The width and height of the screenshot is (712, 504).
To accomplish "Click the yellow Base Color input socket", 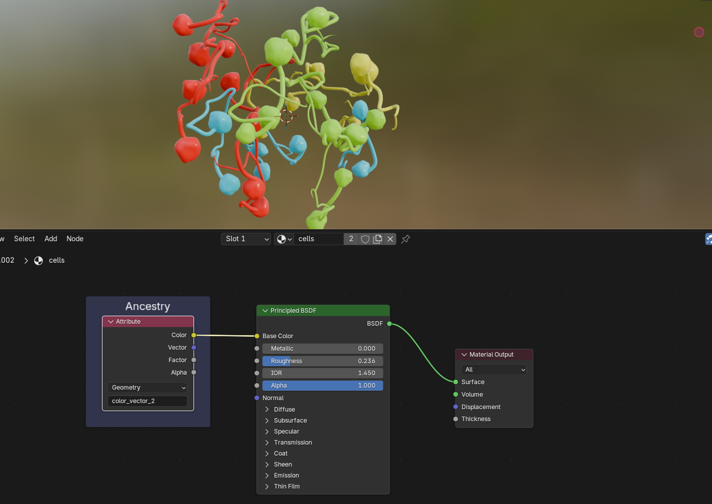I will pos(257,336).
